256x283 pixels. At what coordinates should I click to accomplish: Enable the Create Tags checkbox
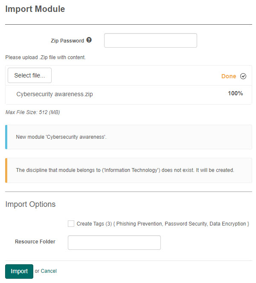pyautogui.click(x=71, y=223)
